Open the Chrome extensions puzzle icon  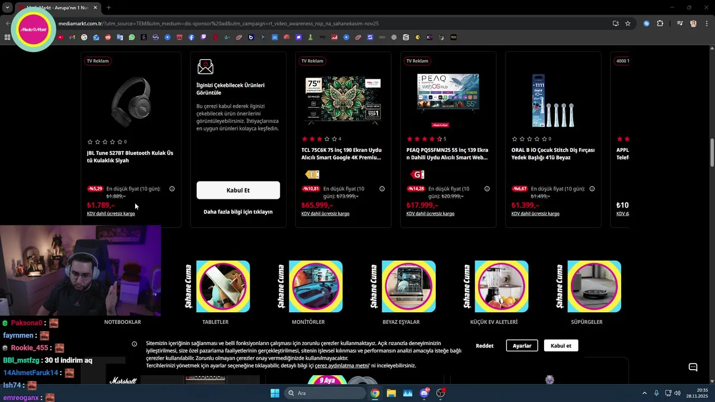[x=660, y=23]
